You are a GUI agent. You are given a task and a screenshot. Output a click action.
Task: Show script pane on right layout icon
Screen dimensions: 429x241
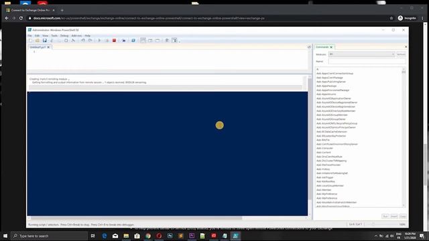pyautogui.click(x=150, y=40)
